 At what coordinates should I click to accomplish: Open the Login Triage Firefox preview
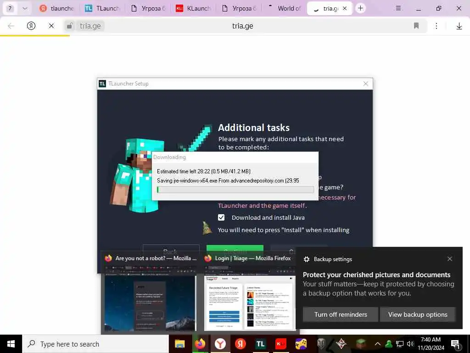[250, 292]
